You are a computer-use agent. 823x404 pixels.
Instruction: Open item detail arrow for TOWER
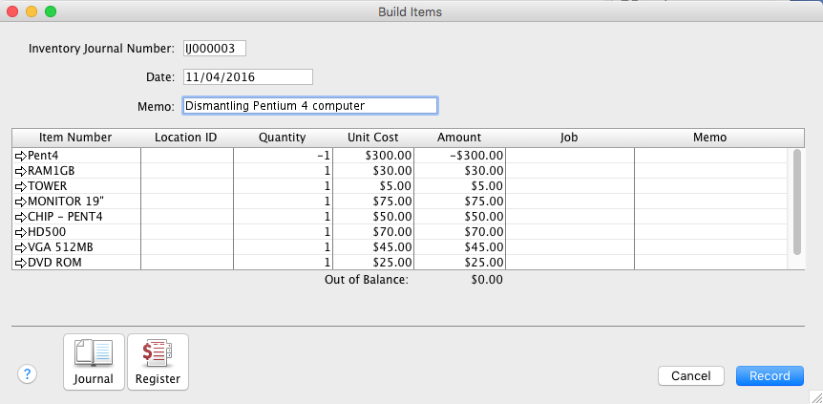20,185
